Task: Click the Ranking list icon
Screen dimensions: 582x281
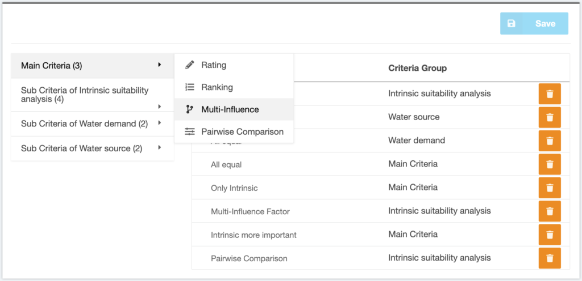Action: click(190, 87)
